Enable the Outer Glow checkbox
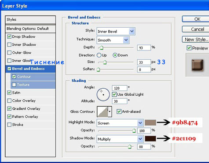The width and height of the screenshot is (209, 163). 9,53
